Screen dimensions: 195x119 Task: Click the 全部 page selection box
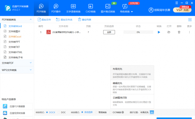click(109, 32)
